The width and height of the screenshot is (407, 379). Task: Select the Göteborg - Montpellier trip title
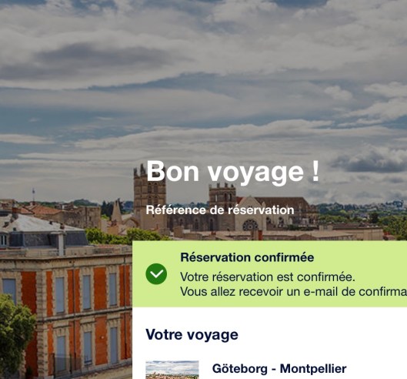click(x=279, y=369)
